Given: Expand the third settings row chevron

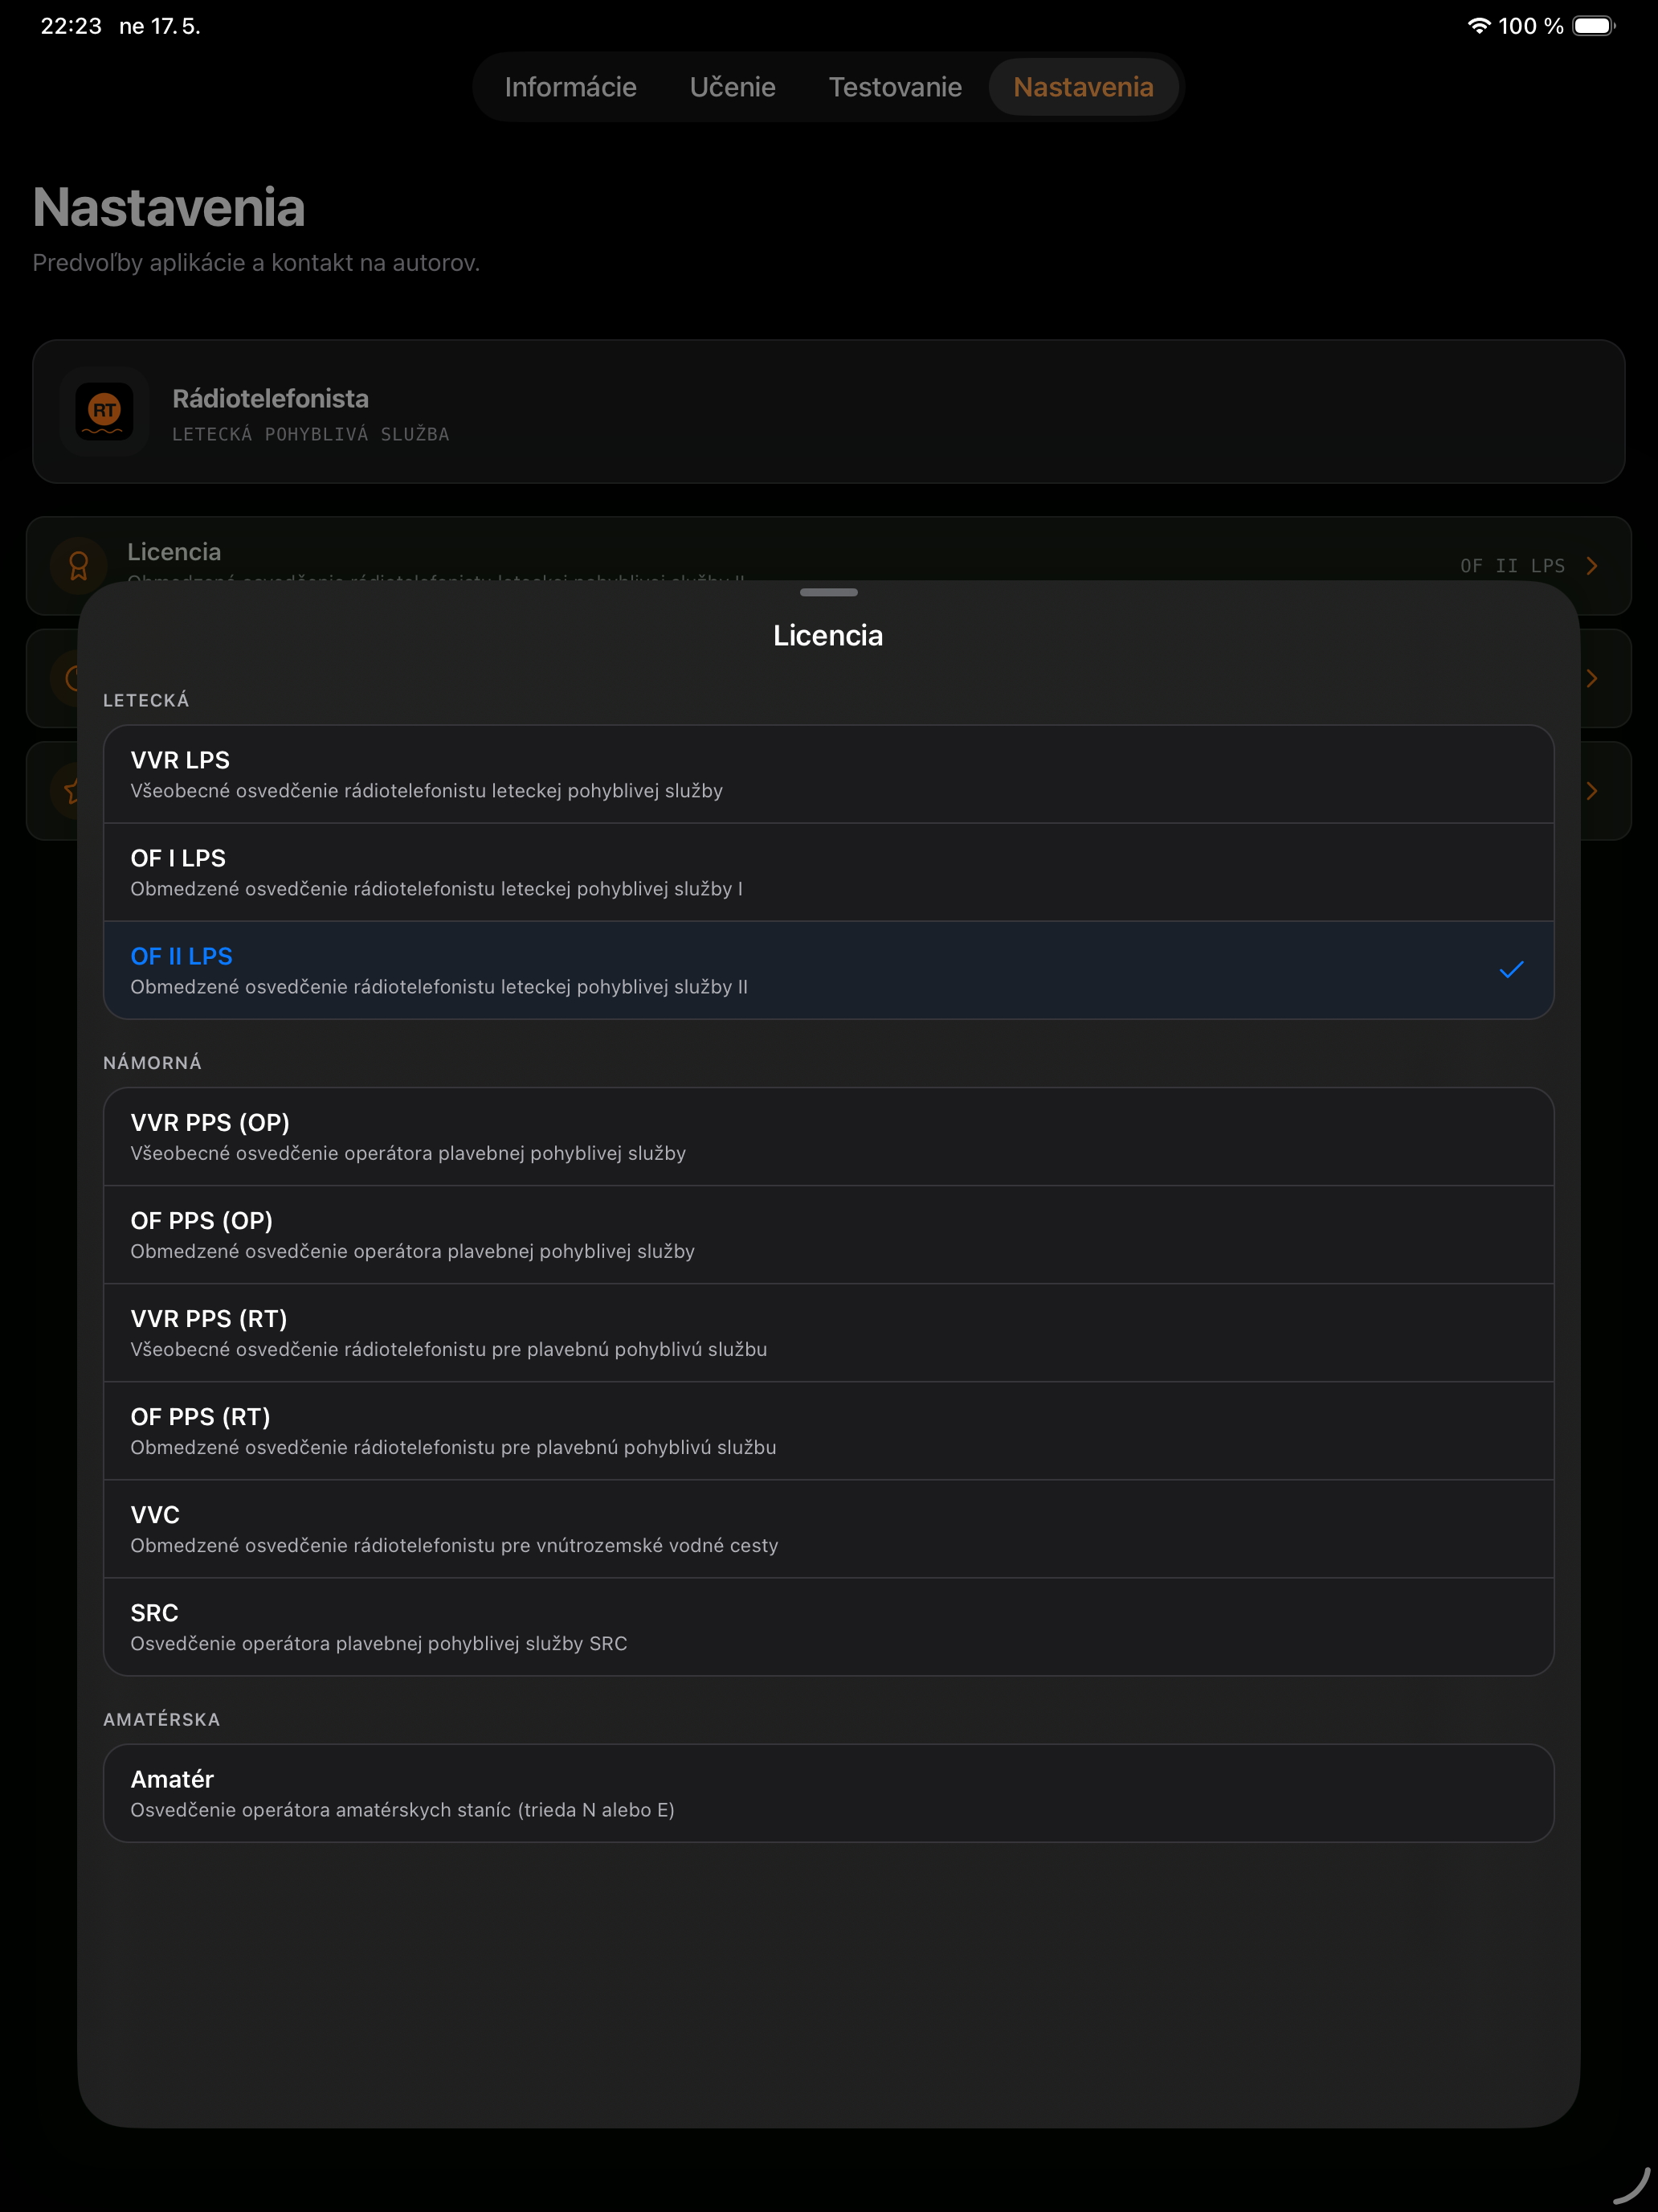Looking at the screenshot, I should 1592,791.
